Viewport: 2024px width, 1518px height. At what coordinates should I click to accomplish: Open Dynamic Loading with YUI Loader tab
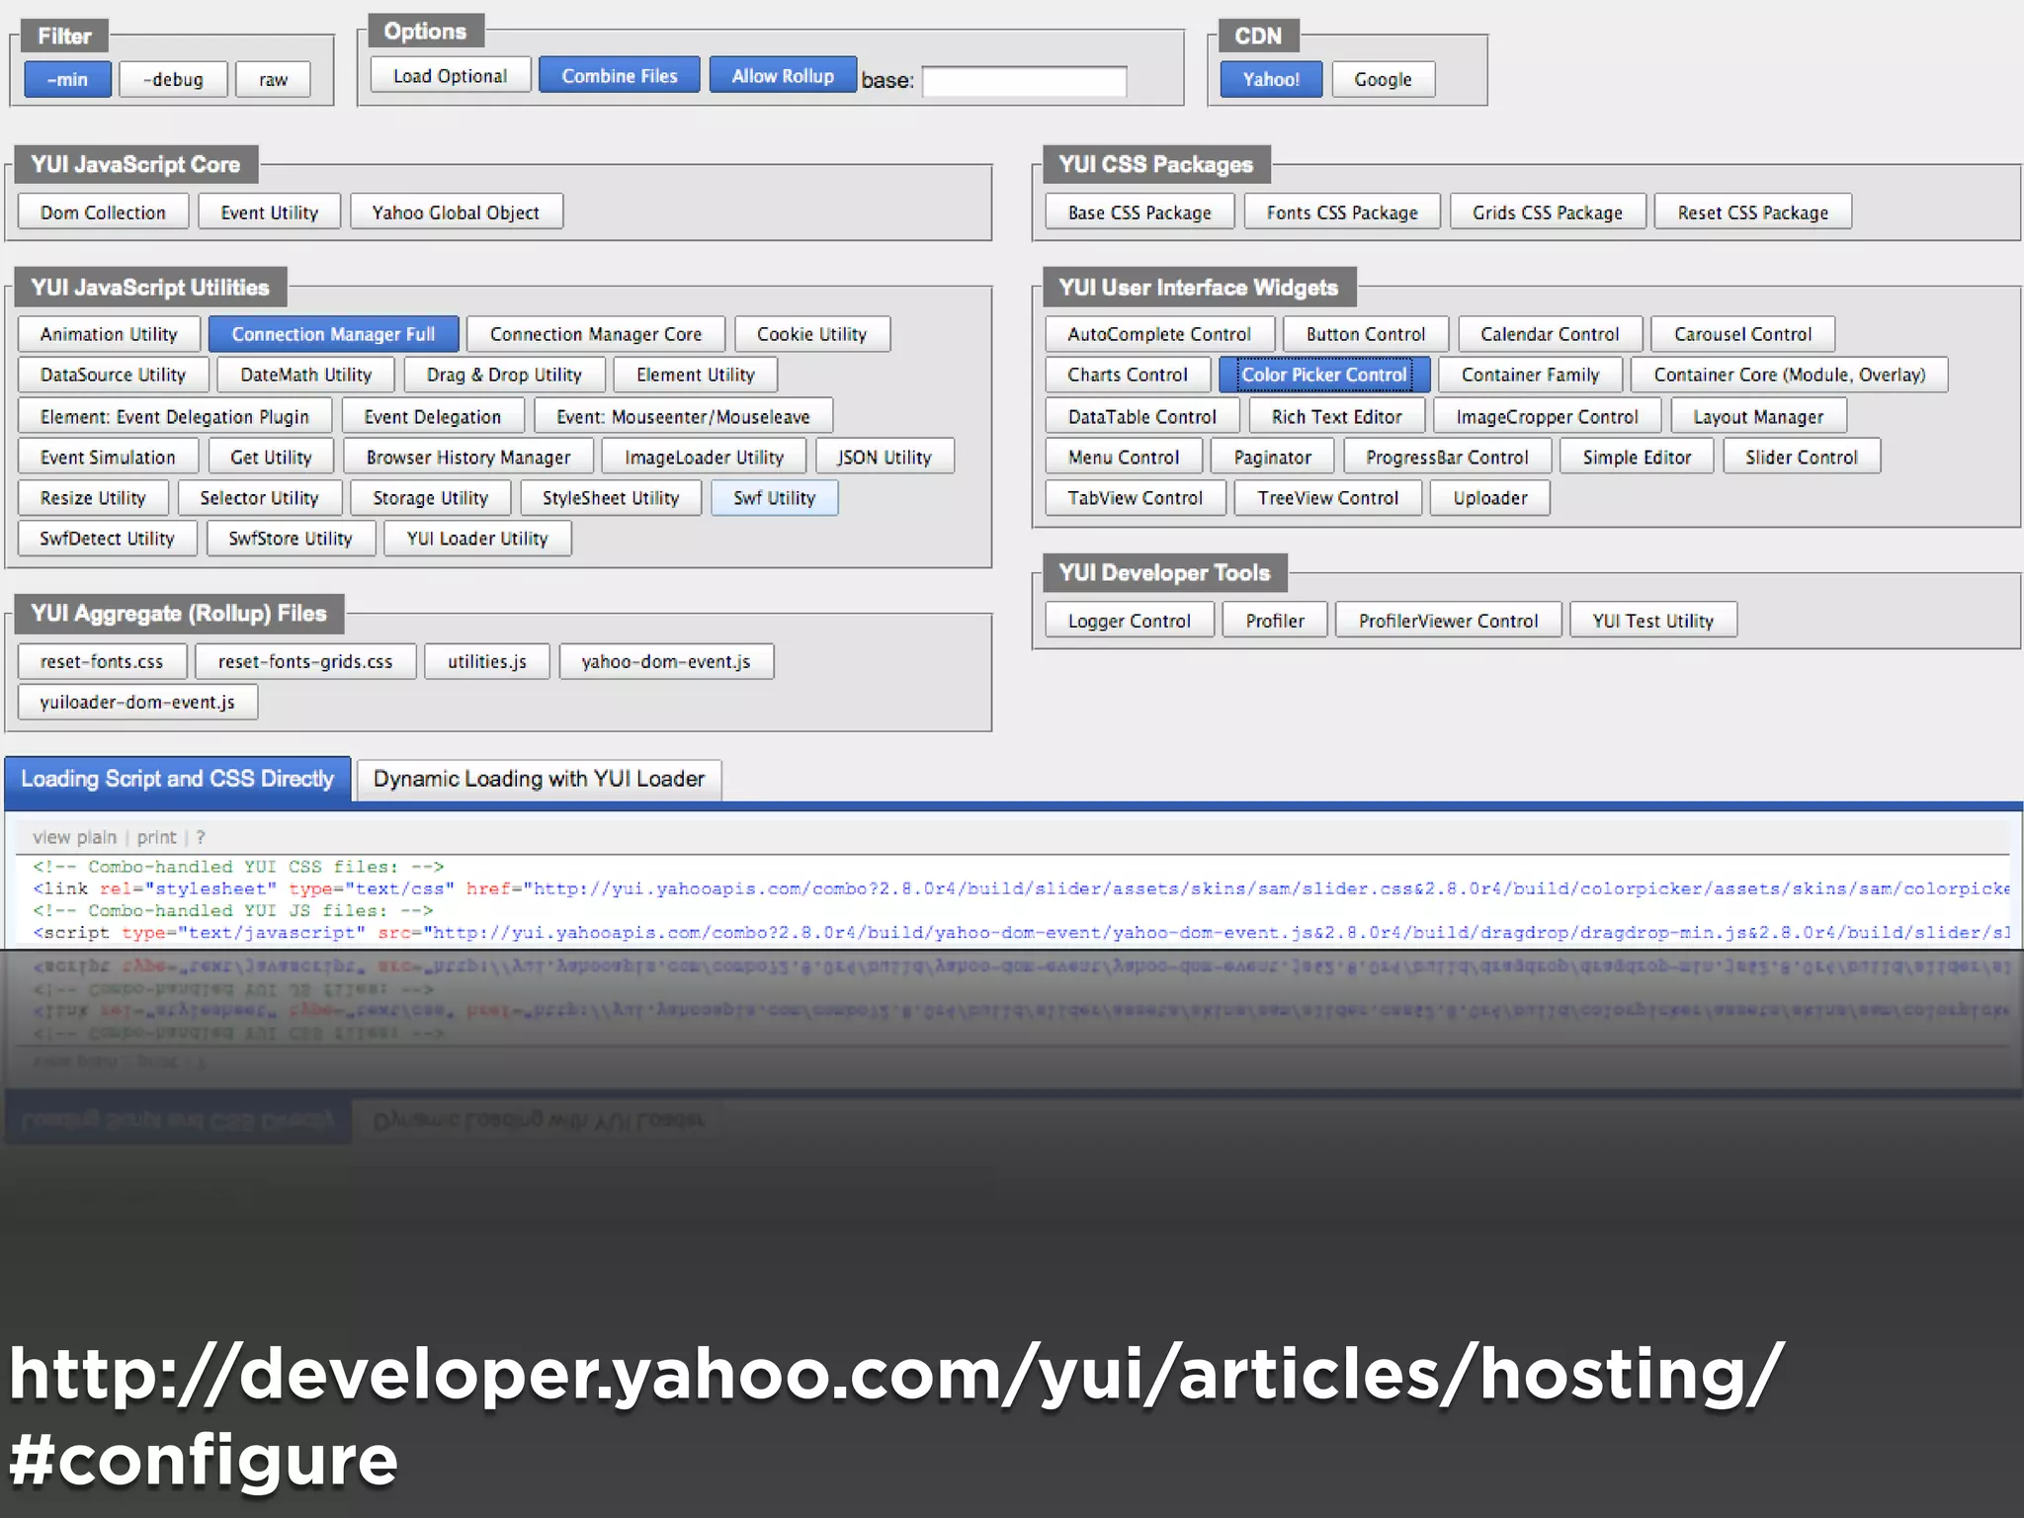click(539, 779)
